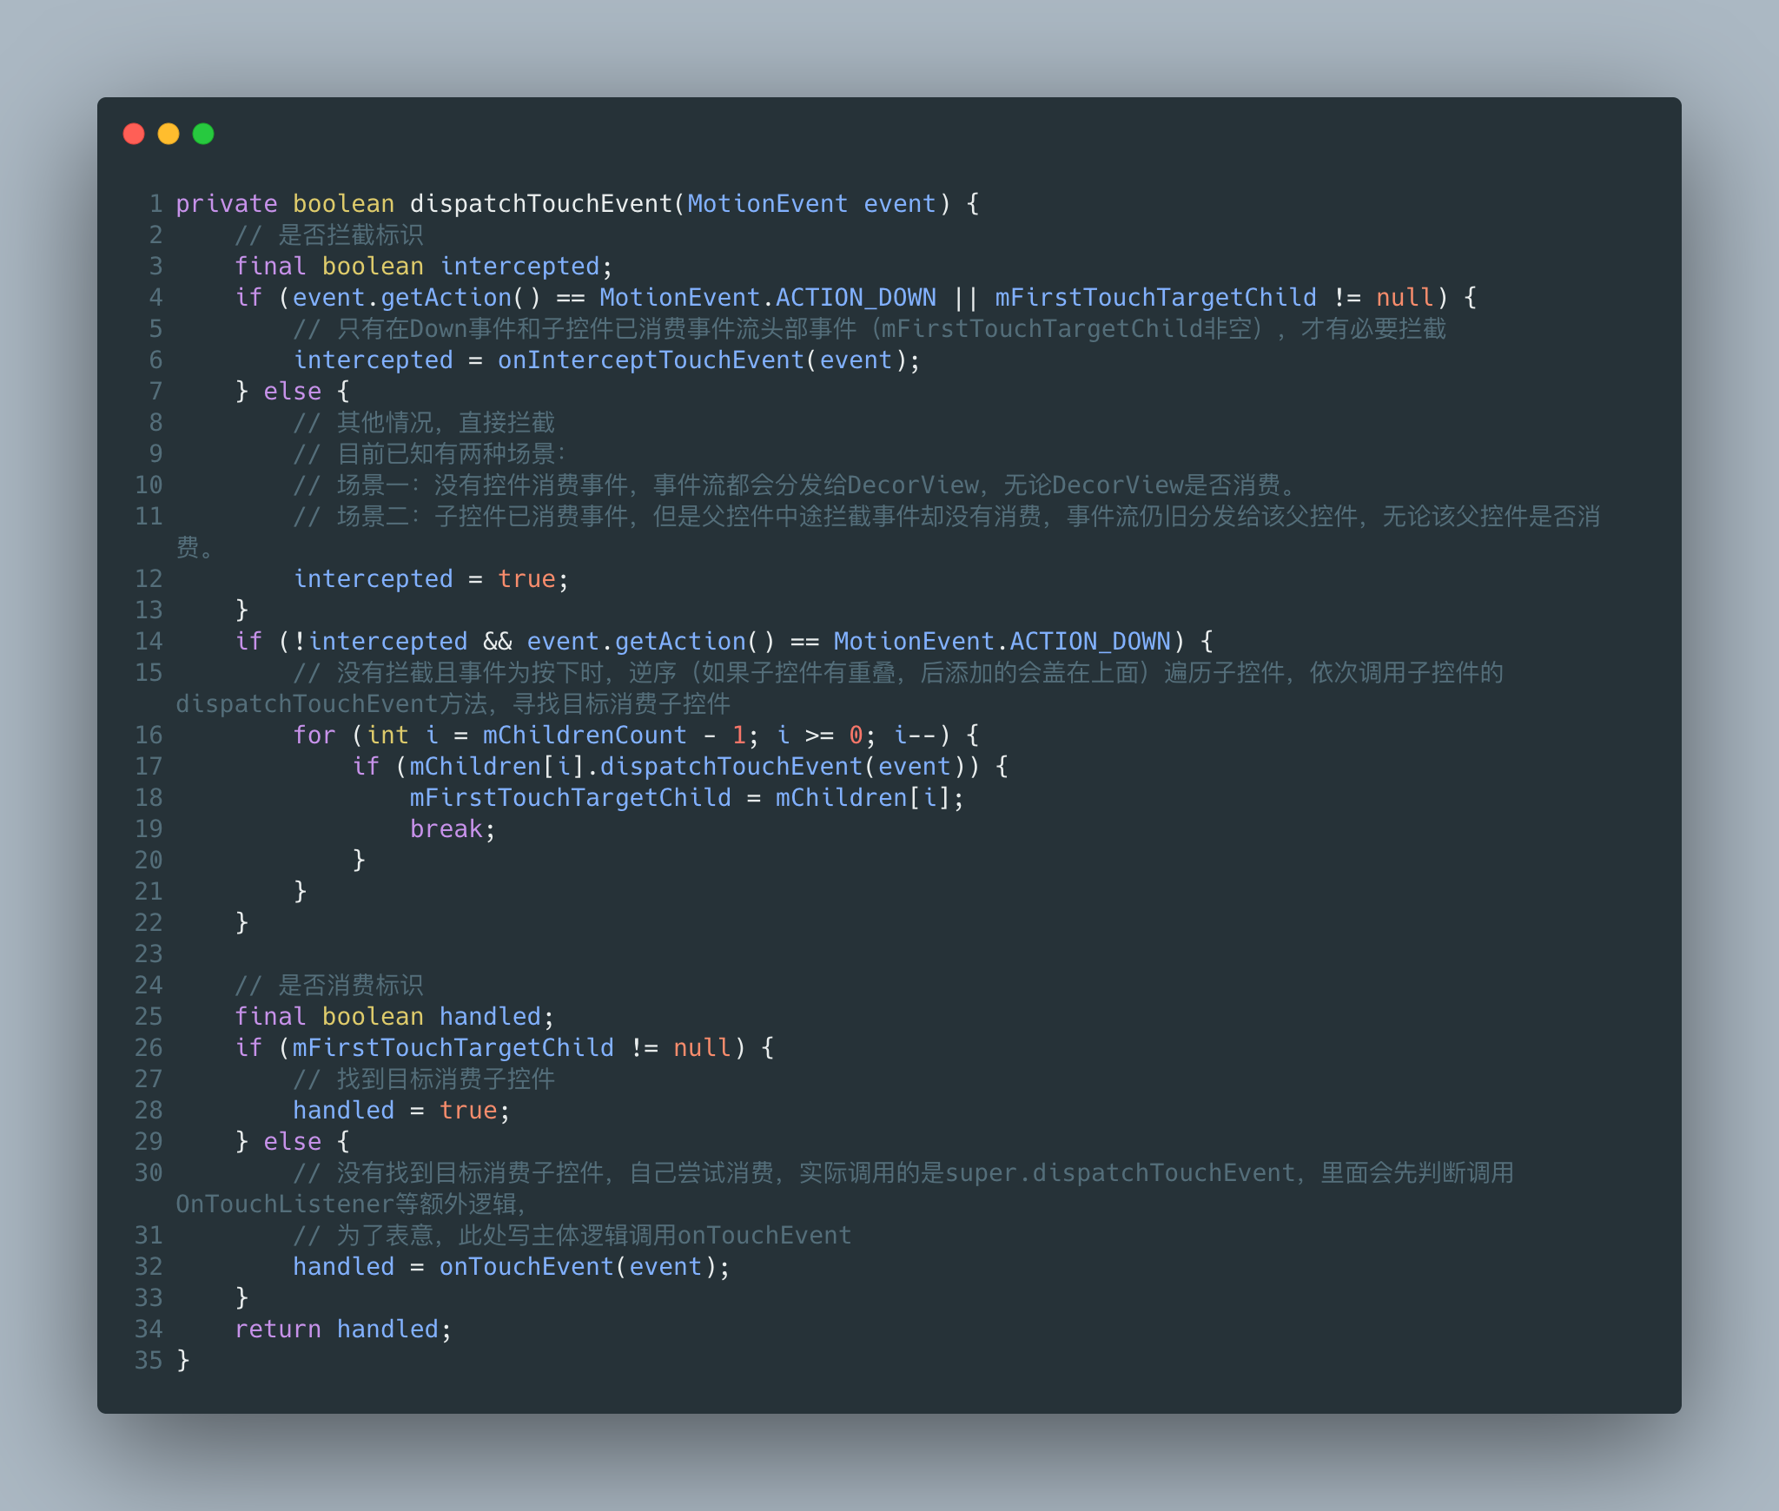Click the closing brace on line 35

(183, 1361)
